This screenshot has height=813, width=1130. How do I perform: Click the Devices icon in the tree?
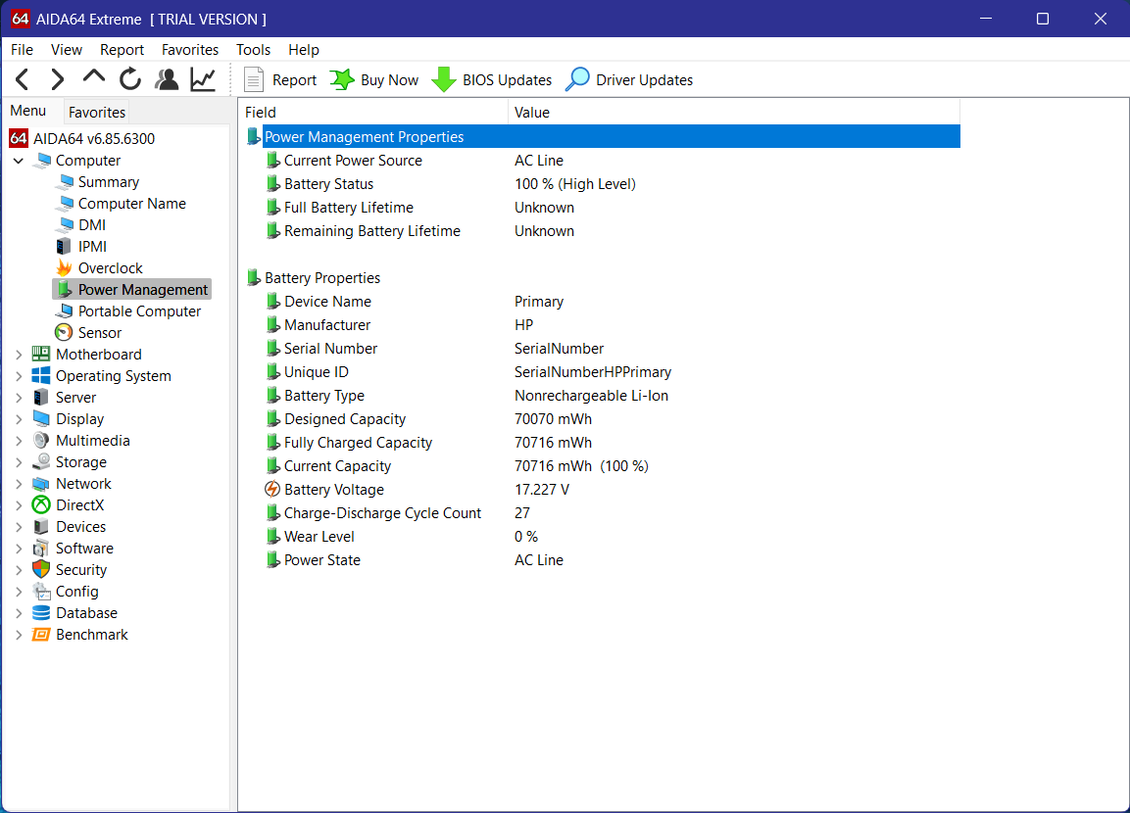(41, 527)
